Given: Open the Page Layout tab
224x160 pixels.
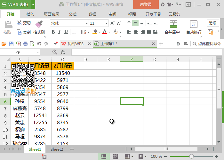Looking at the screenshot, I should [x=51, y=14].
